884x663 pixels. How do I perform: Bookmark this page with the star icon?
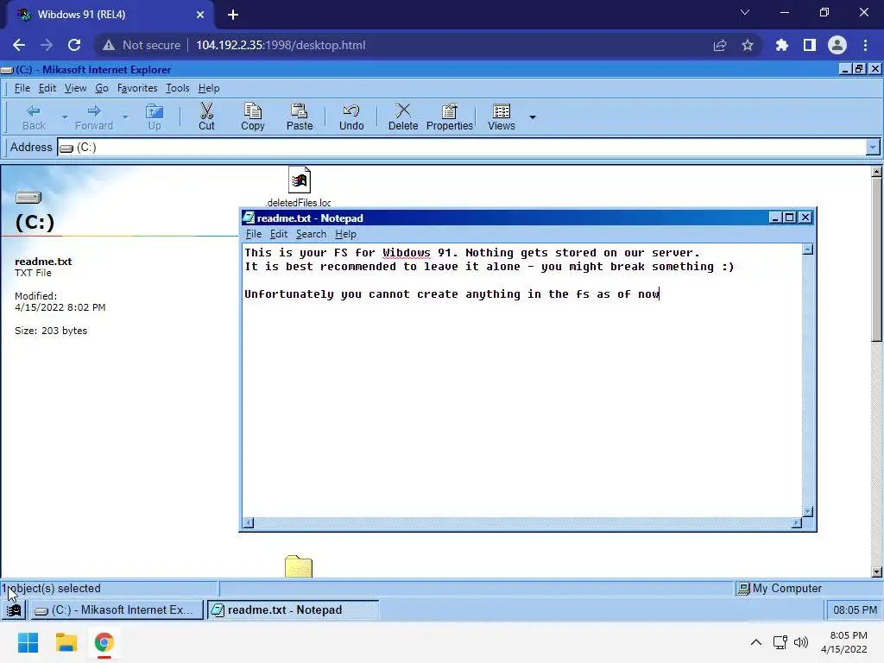pyautogui.click(x=748, y=45)
